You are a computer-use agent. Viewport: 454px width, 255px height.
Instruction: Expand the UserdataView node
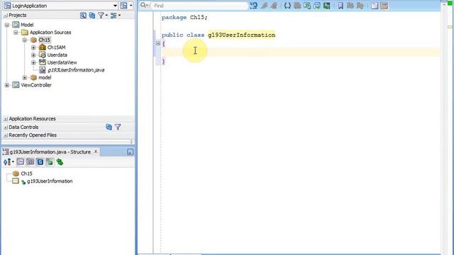click(x=33, y=62)
